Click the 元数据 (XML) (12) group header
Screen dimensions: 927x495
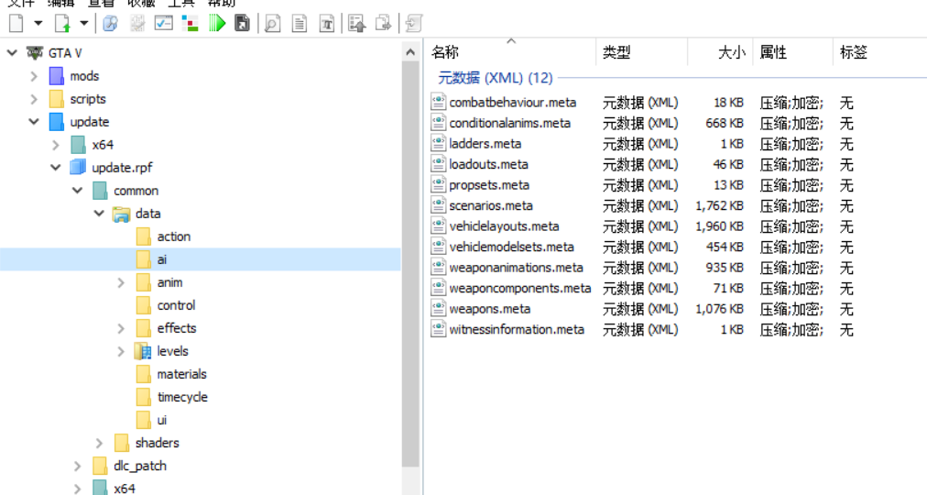pos(496,78)
